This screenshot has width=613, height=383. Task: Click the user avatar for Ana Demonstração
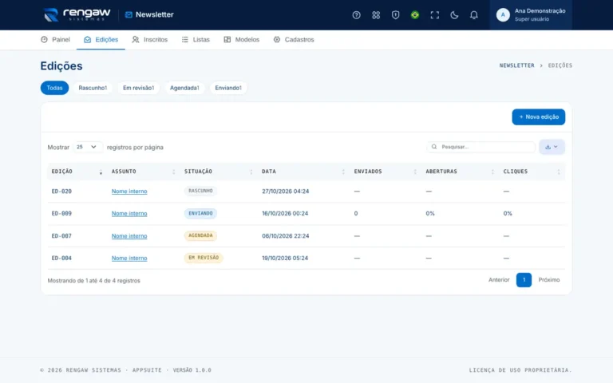pos(503,15)
